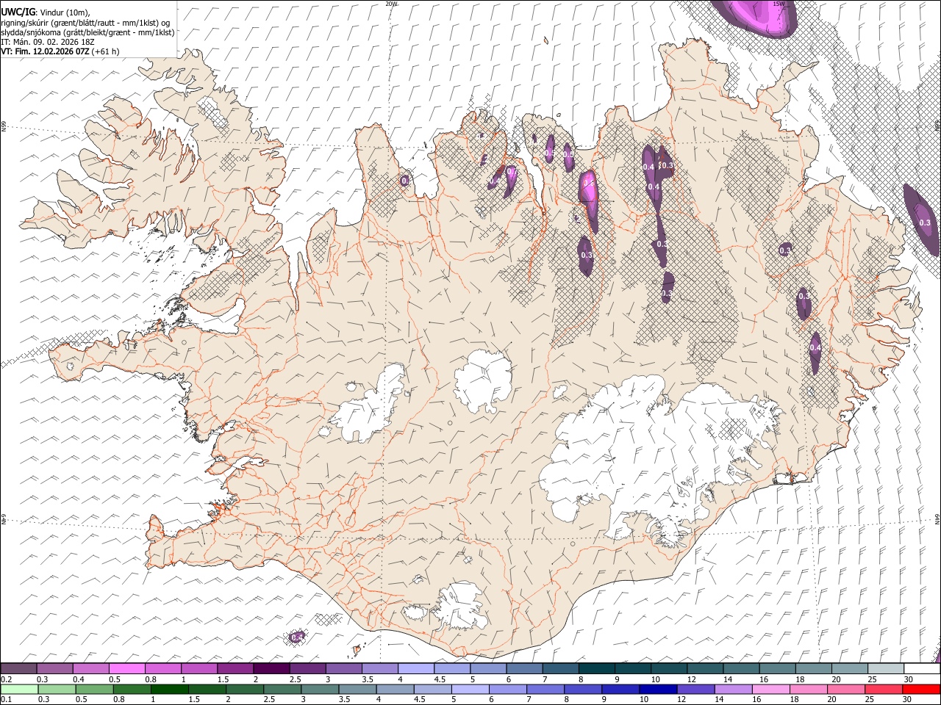Screen dimensions: 941x705
Task: Select the "rigning/skúrir" legend description line
Action: (x=85, y=23)
